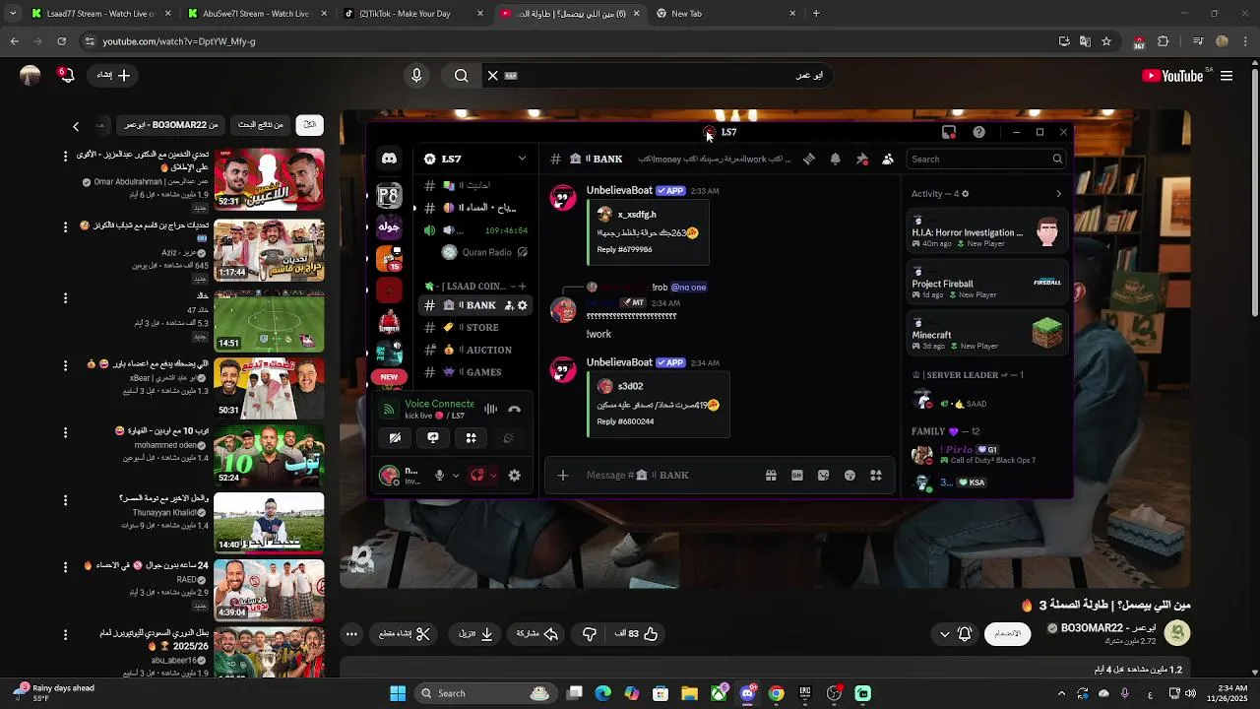Viewport: 1260px width, 709px height.
Task: Expand the Activity panel arrow
Action: (1058, 194)
